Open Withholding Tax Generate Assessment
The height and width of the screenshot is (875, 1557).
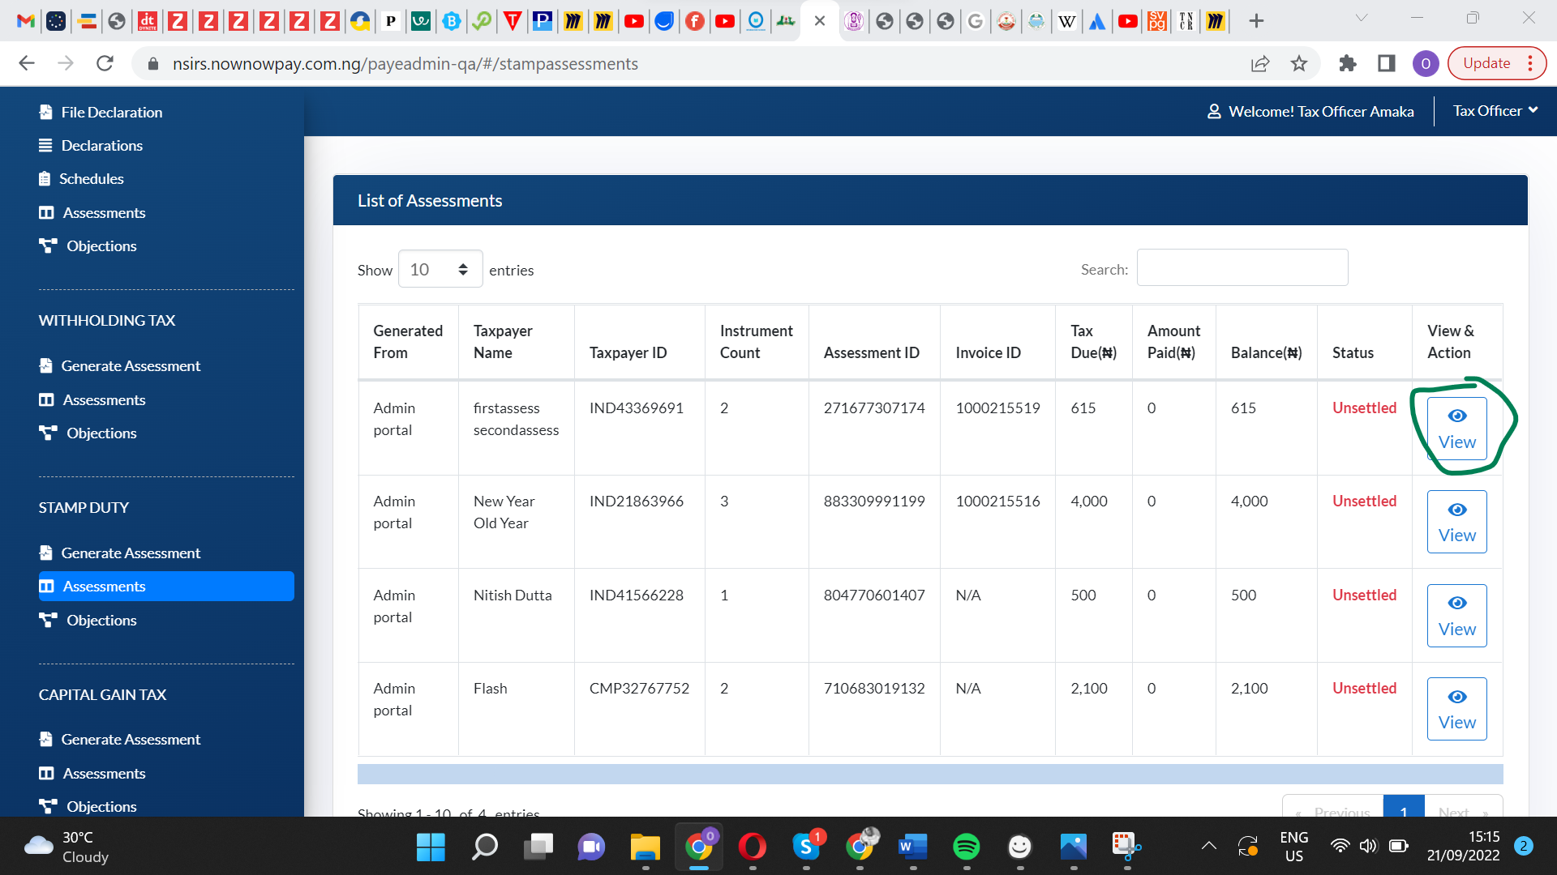point(119,365)
